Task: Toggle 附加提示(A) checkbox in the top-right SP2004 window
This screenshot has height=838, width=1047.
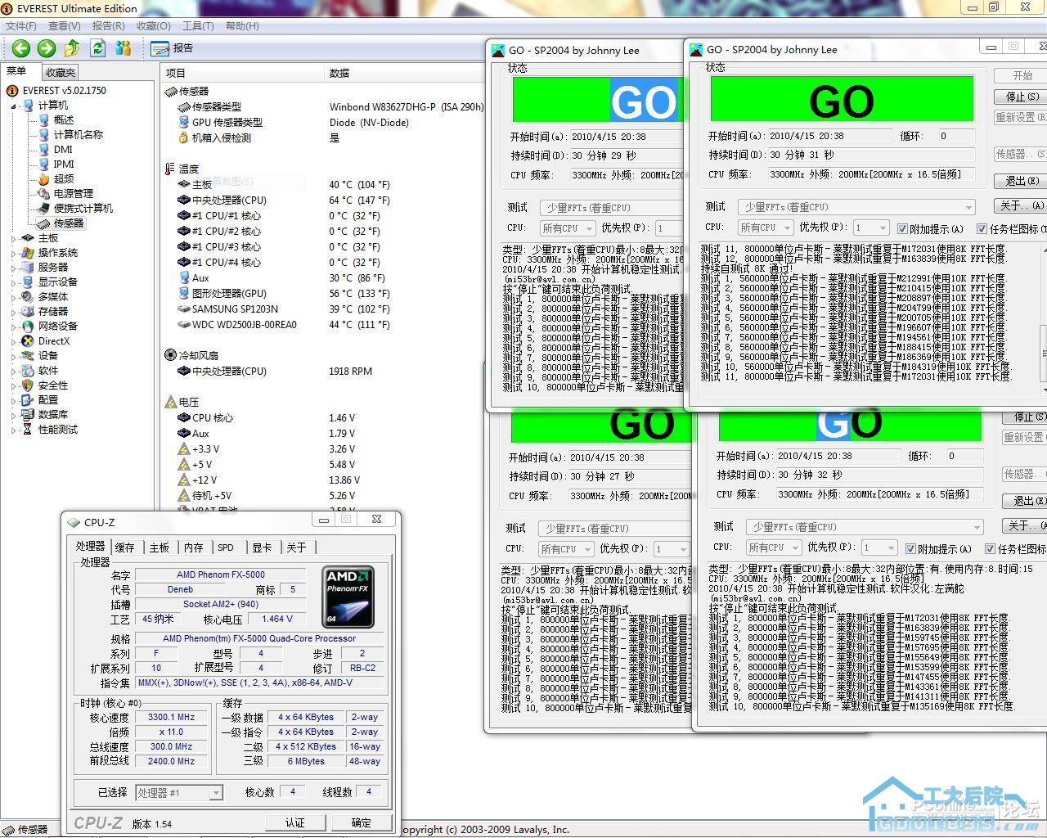Action: 902,228
